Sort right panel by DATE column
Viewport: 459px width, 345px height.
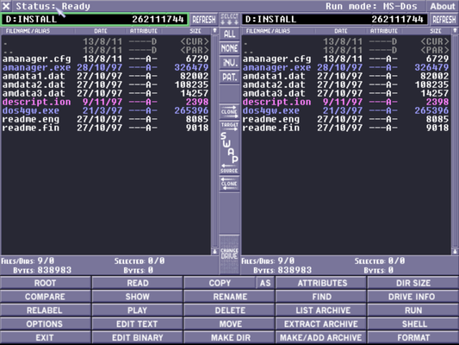[x=341, y=31]
